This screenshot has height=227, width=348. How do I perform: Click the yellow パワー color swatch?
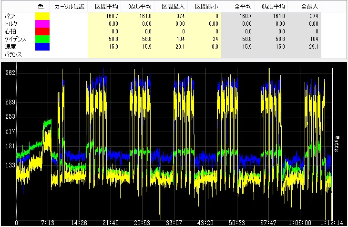tap(42, 16)
